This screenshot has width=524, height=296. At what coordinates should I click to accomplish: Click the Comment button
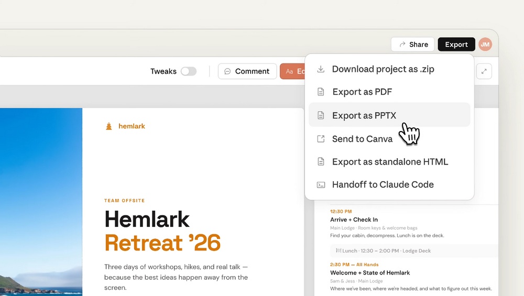pyautogui.click(x=247, y=71)
